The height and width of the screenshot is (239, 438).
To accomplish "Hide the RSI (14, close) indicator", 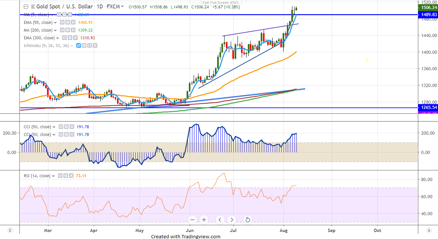I will (x=60, y=176).
